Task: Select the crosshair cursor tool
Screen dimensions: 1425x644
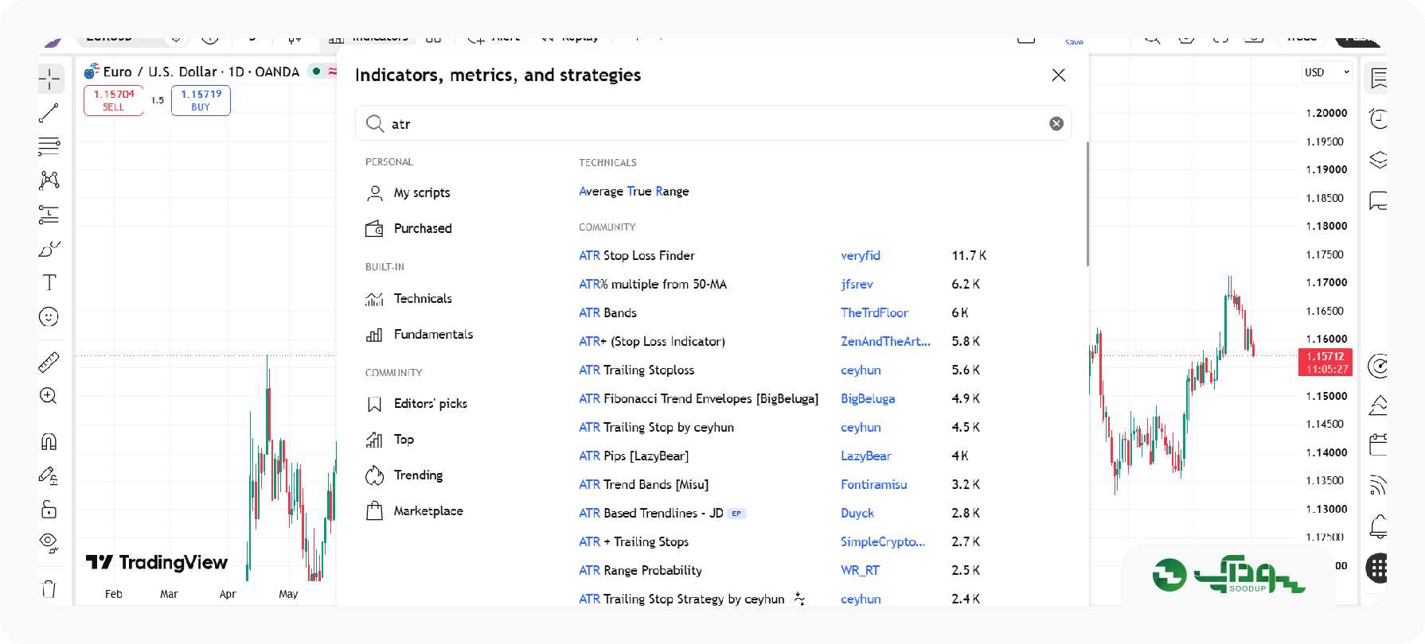Action: (x=49, y=79)
